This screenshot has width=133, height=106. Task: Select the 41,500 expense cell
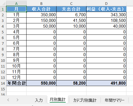71,21
